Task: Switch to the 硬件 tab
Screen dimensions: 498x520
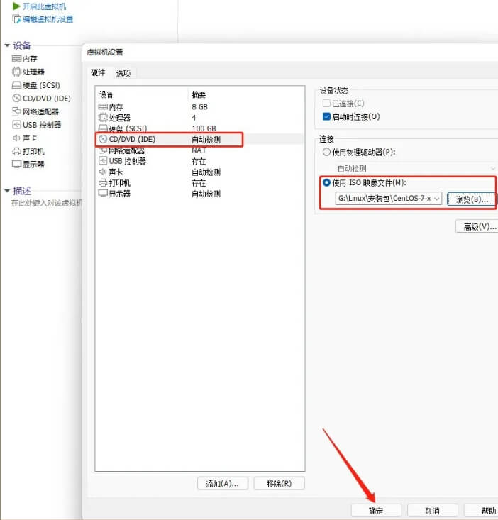Action: point(98,72)
